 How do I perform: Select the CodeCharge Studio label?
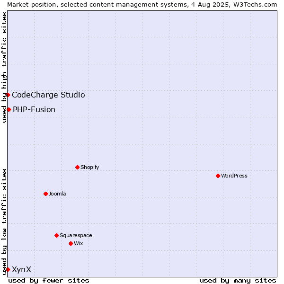pos(48,95)
